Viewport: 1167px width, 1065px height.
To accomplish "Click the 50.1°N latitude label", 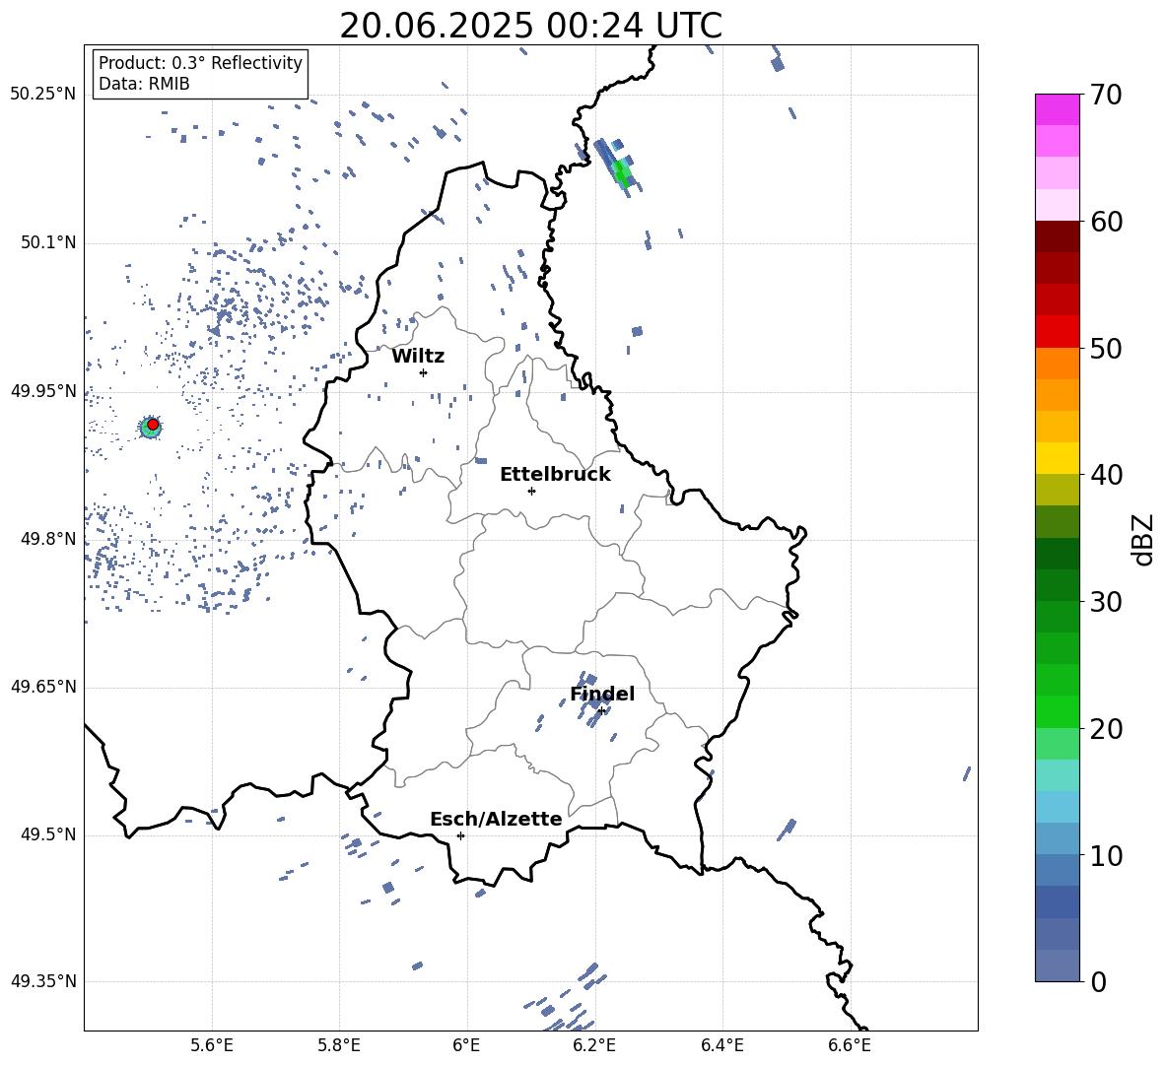I will 48,242.
